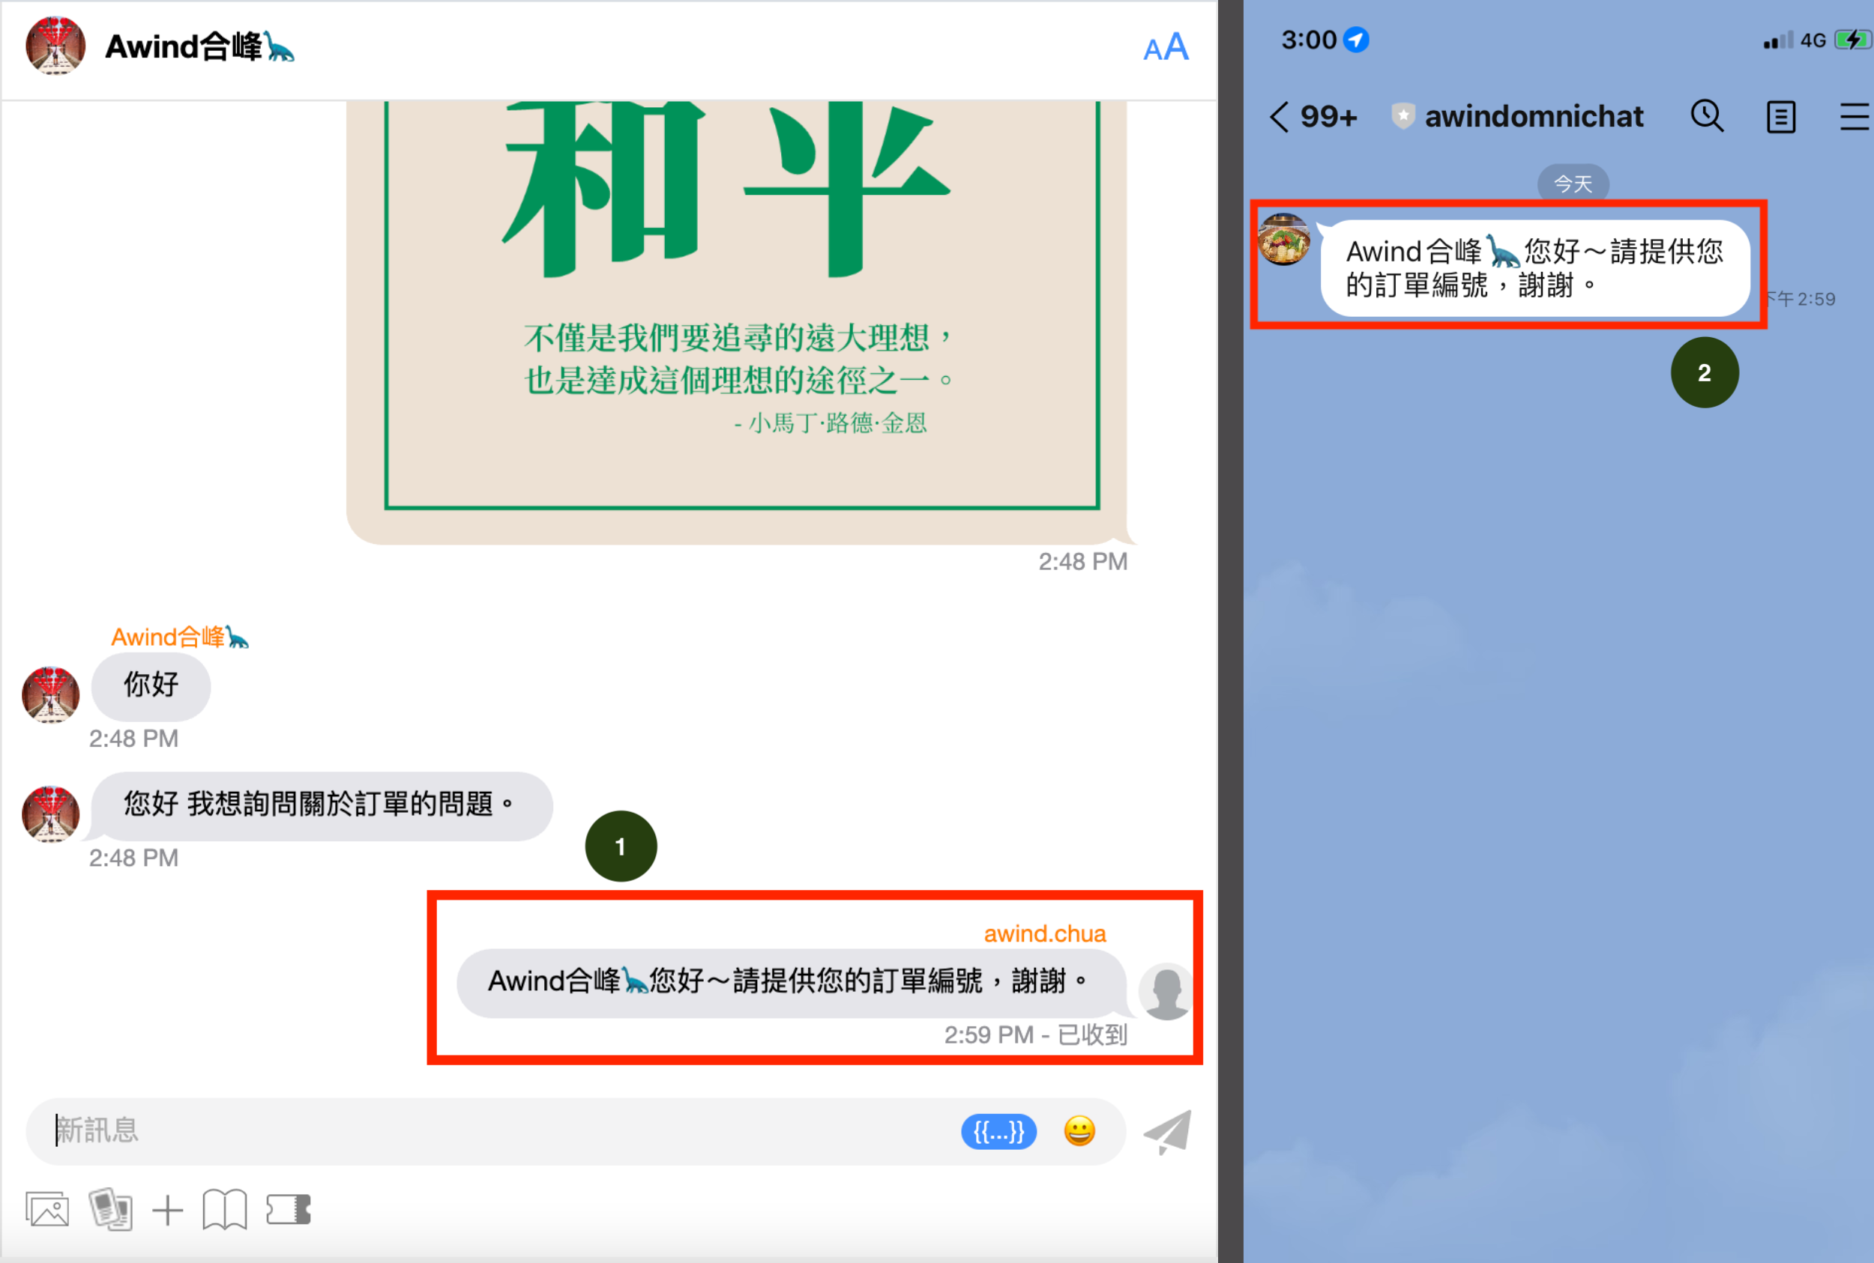Insert variable with the {{...}} button
This screenshot has width=1874, height=1263.
998,1132
